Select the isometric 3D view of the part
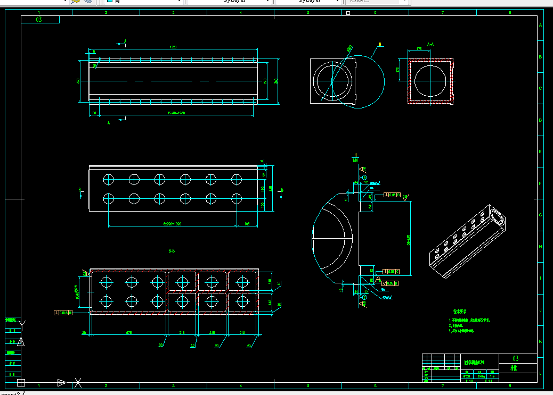 467,241
